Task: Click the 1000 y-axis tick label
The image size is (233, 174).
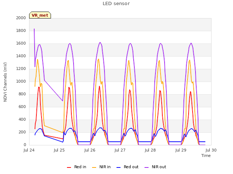Action: 21,81
